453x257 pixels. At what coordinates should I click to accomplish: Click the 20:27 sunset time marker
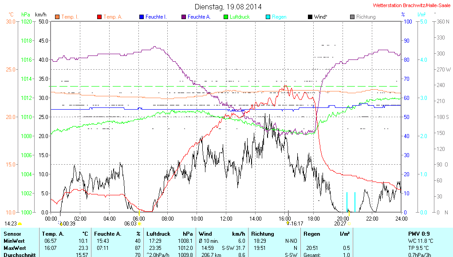tap(340, 224)
